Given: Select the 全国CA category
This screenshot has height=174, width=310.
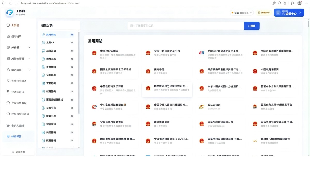Looking at the screenshot, I should pos(58,43).
